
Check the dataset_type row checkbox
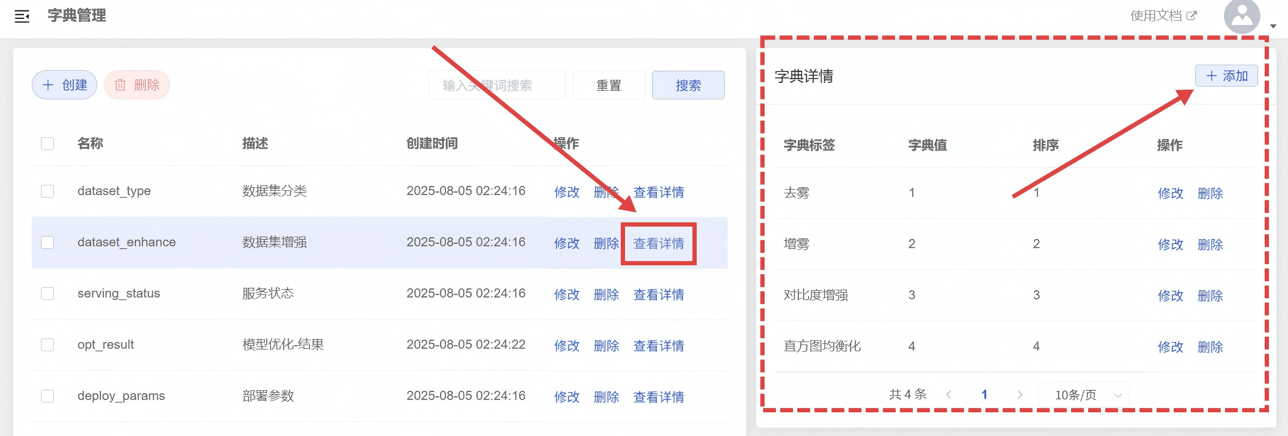coord(47,191)
